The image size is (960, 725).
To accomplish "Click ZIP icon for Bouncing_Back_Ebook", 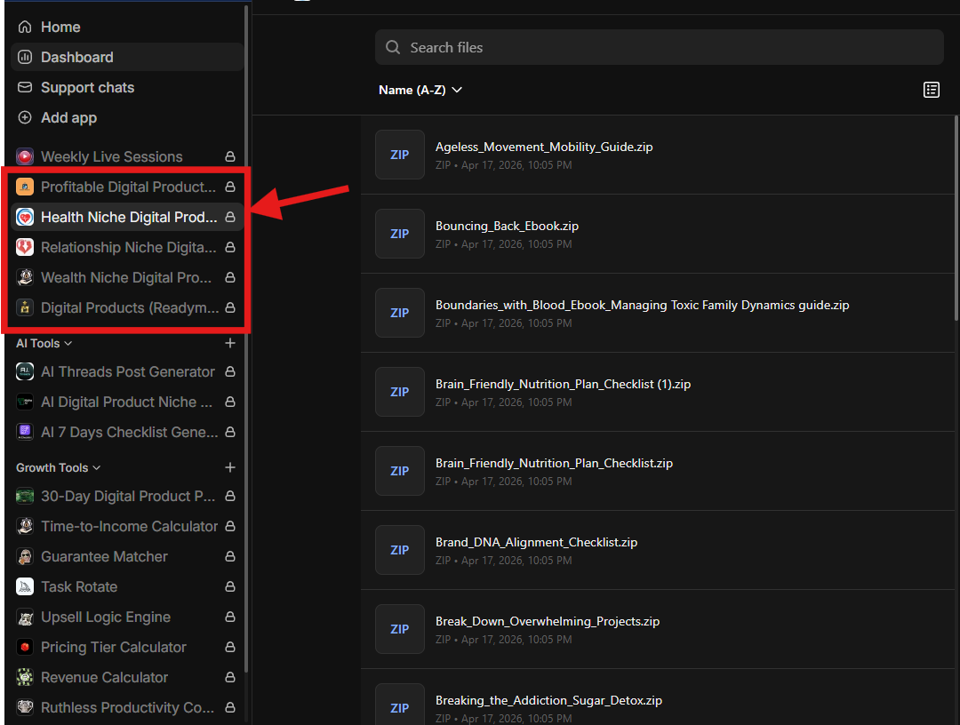I will (x=400, y=234).
